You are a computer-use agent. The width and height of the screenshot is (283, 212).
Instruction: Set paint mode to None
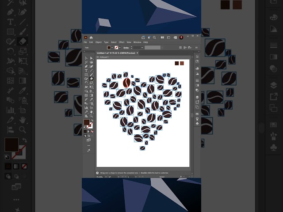[x=92, y=132]
